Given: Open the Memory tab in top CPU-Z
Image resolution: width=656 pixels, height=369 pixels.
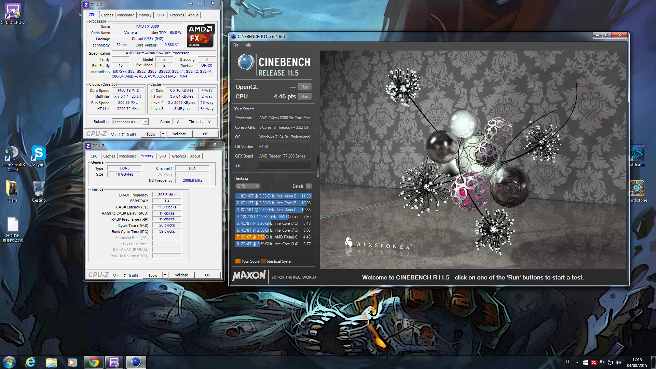Looking at the screenshot, I should (x=145, y=15).
